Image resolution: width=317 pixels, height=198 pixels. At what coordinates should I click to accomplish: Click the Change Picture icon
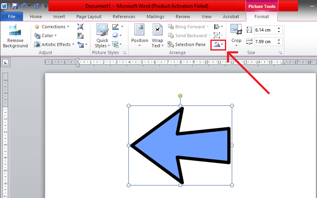[80, 36]
